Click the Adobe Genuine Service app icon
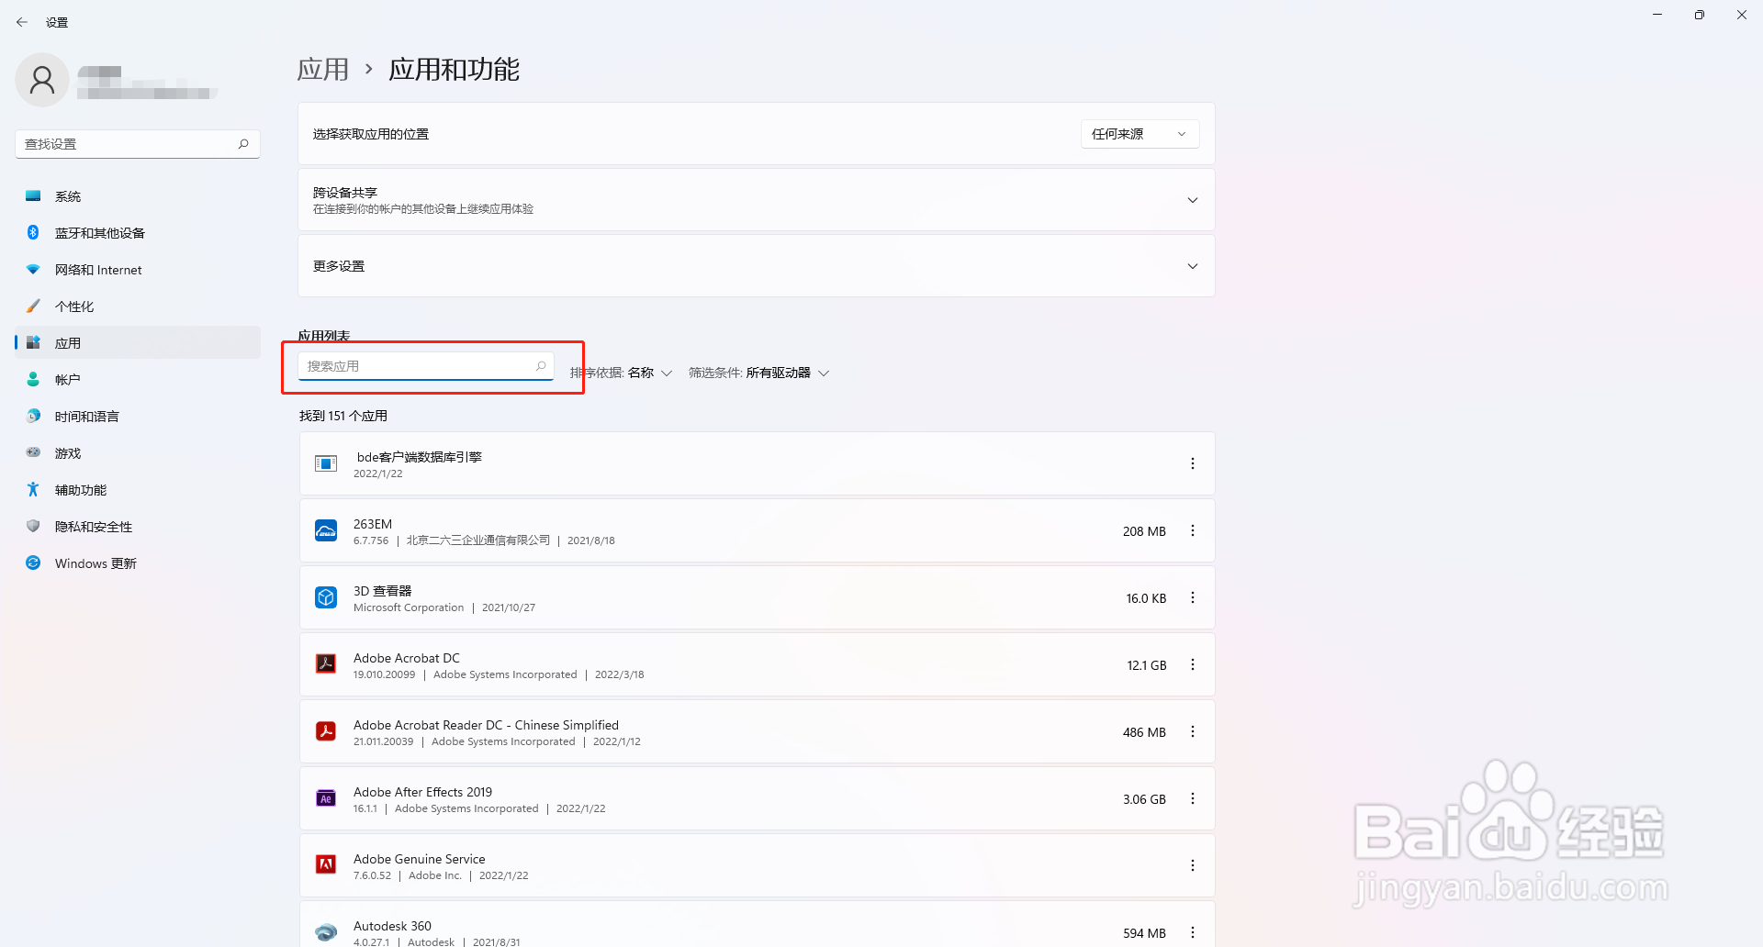1763x947 pixels. coord(326,864)
